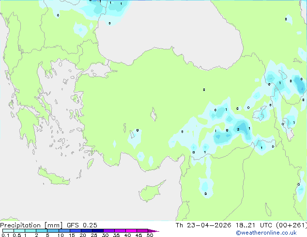The image size is (307, 237).
Task: Click the "Th 23-04-2026" date text
Action: [203, 225]
